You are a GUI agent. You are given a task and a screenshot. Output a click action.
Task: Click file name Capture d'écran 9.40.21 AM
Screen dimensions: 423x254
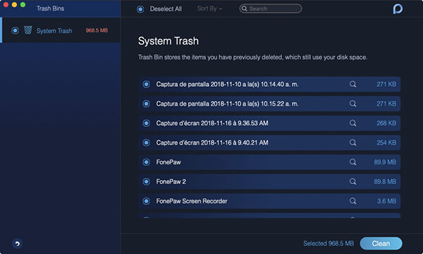212,143
